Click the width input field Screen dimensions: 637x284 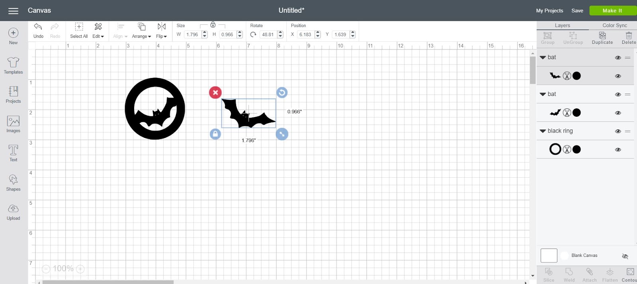click(x=193, y=35)
